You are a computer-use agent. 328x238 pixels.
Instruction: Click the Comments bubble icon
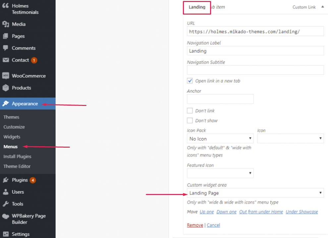[6, 48]
